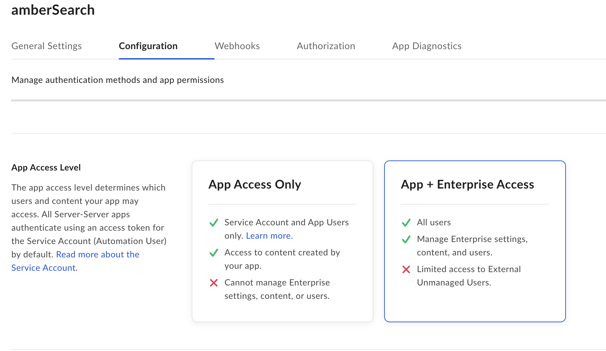Image resolution: width=606 pixels, height=351 pixels.
Task: Switch to the Webhooks tab
Action: tap(237, 46)
